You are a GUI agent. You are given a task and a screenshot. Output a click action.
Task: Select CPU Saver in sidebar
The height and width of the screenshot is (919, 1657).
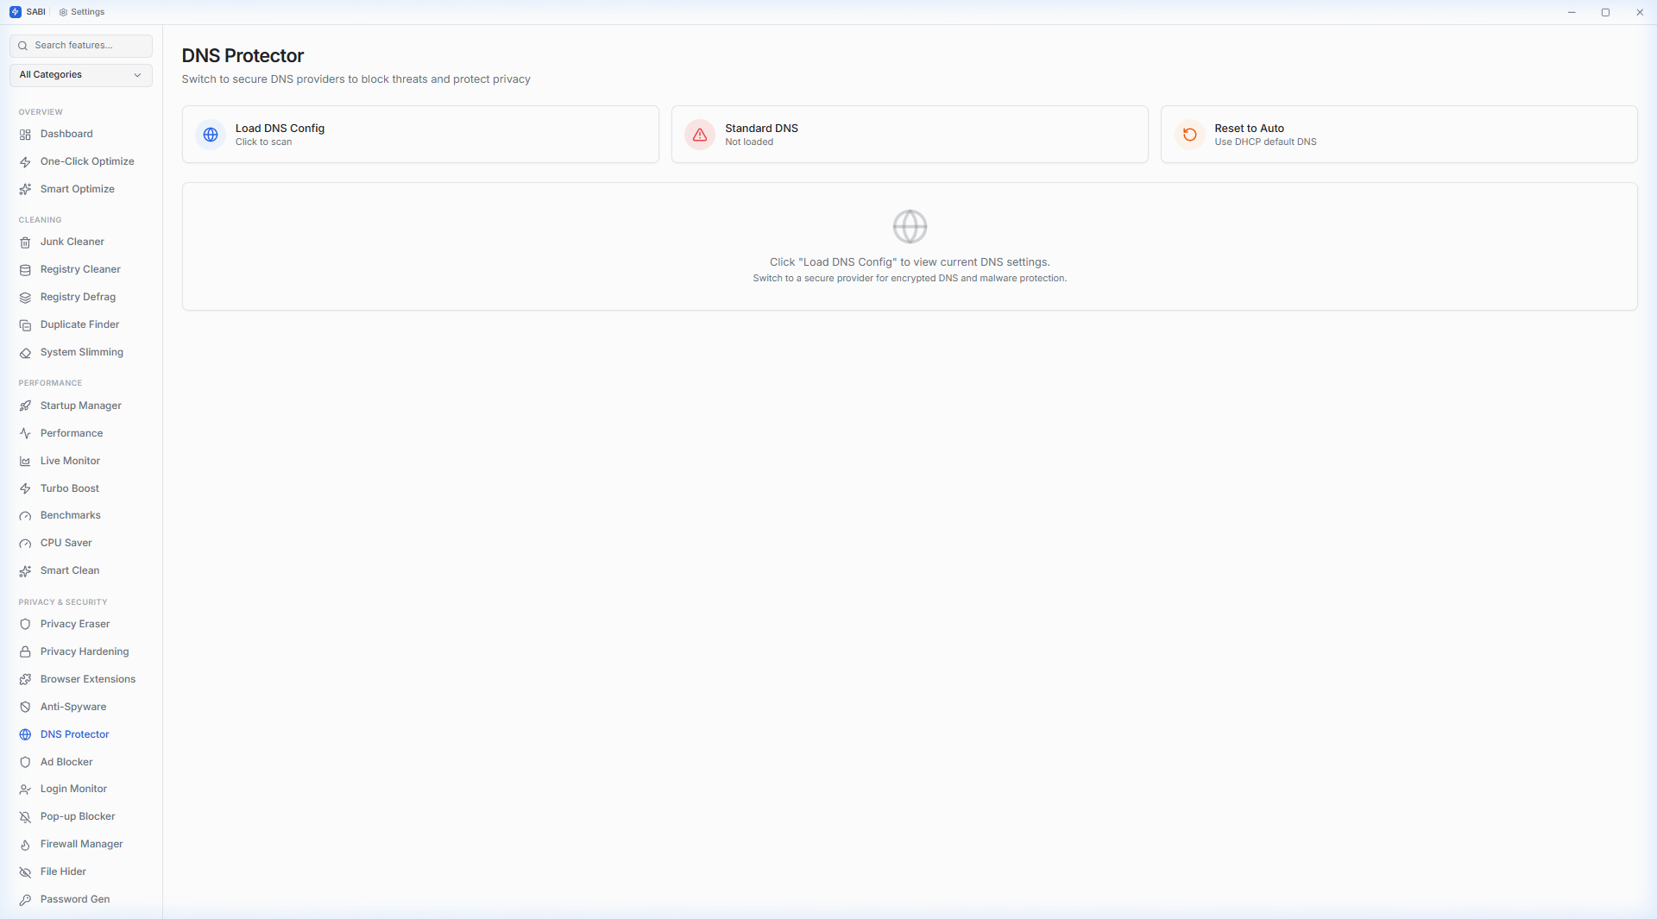coord(66,543)
